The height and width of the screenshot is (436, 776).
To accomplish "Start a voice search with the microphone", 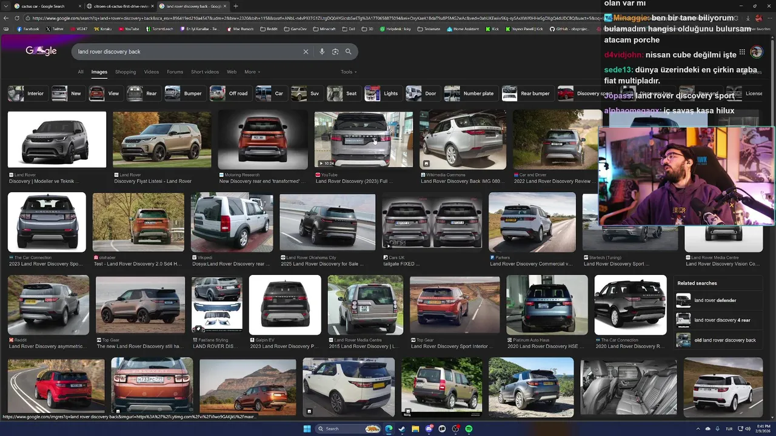I will (x=322, y=52).
